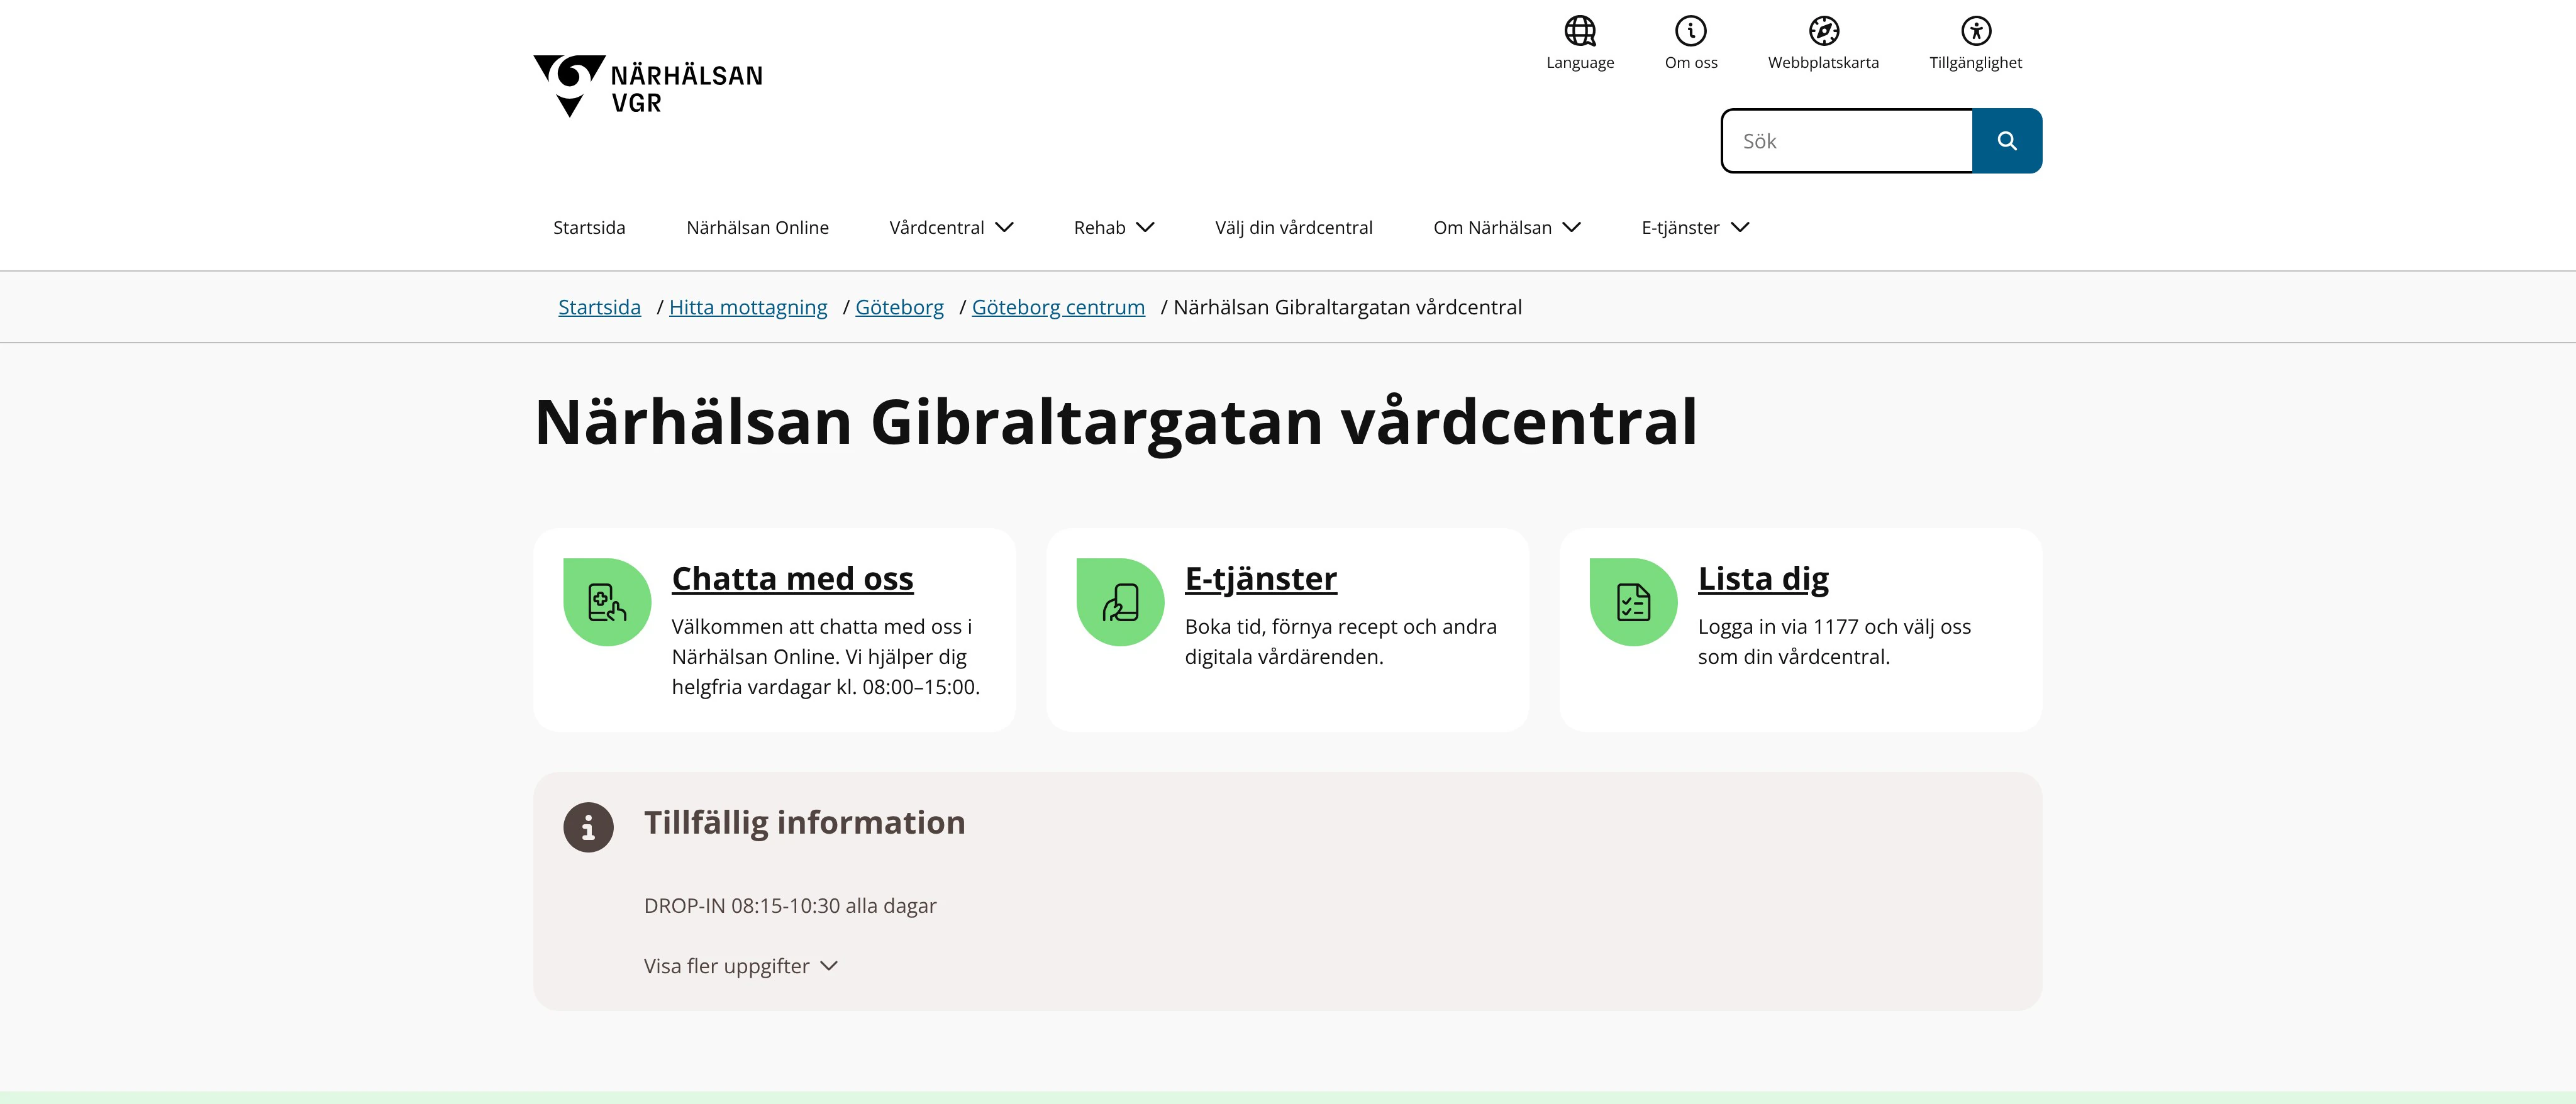
Task: Follow the Göteborg centrum breadcrumb link
Action: click(1058, 307)
